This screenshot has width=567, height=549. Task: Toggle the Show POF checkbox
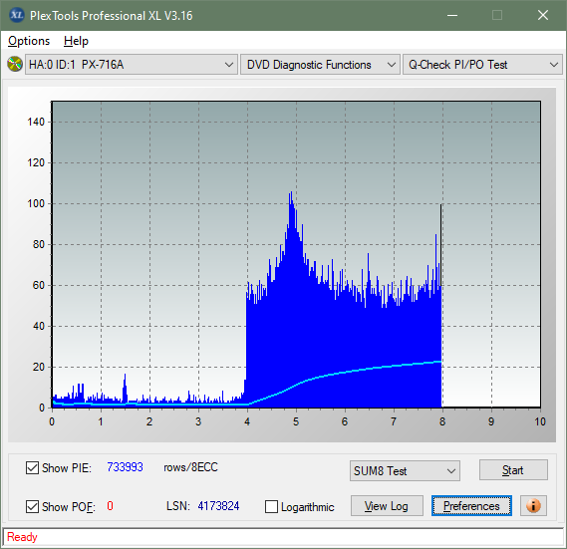click(x=32, y=506)
